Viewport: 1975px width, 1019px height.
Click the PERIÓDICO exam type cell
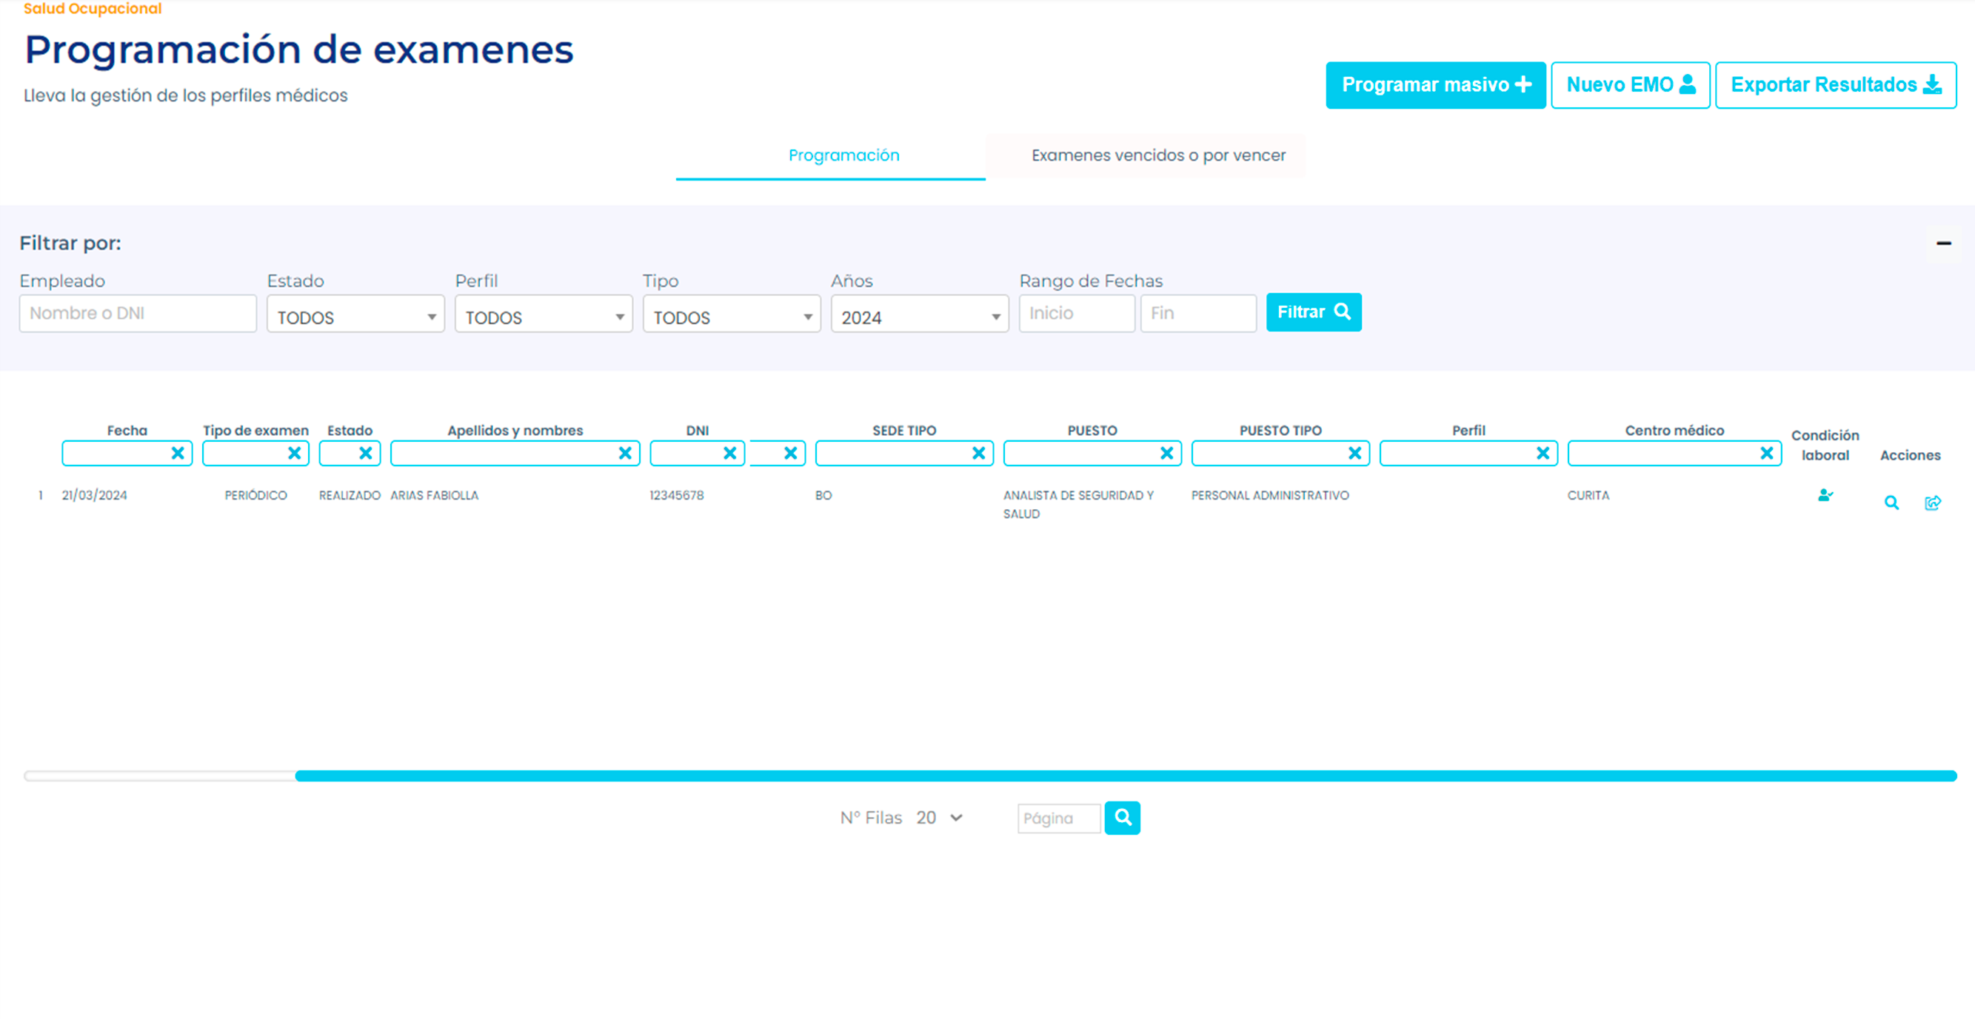click(x=256, y=496)
